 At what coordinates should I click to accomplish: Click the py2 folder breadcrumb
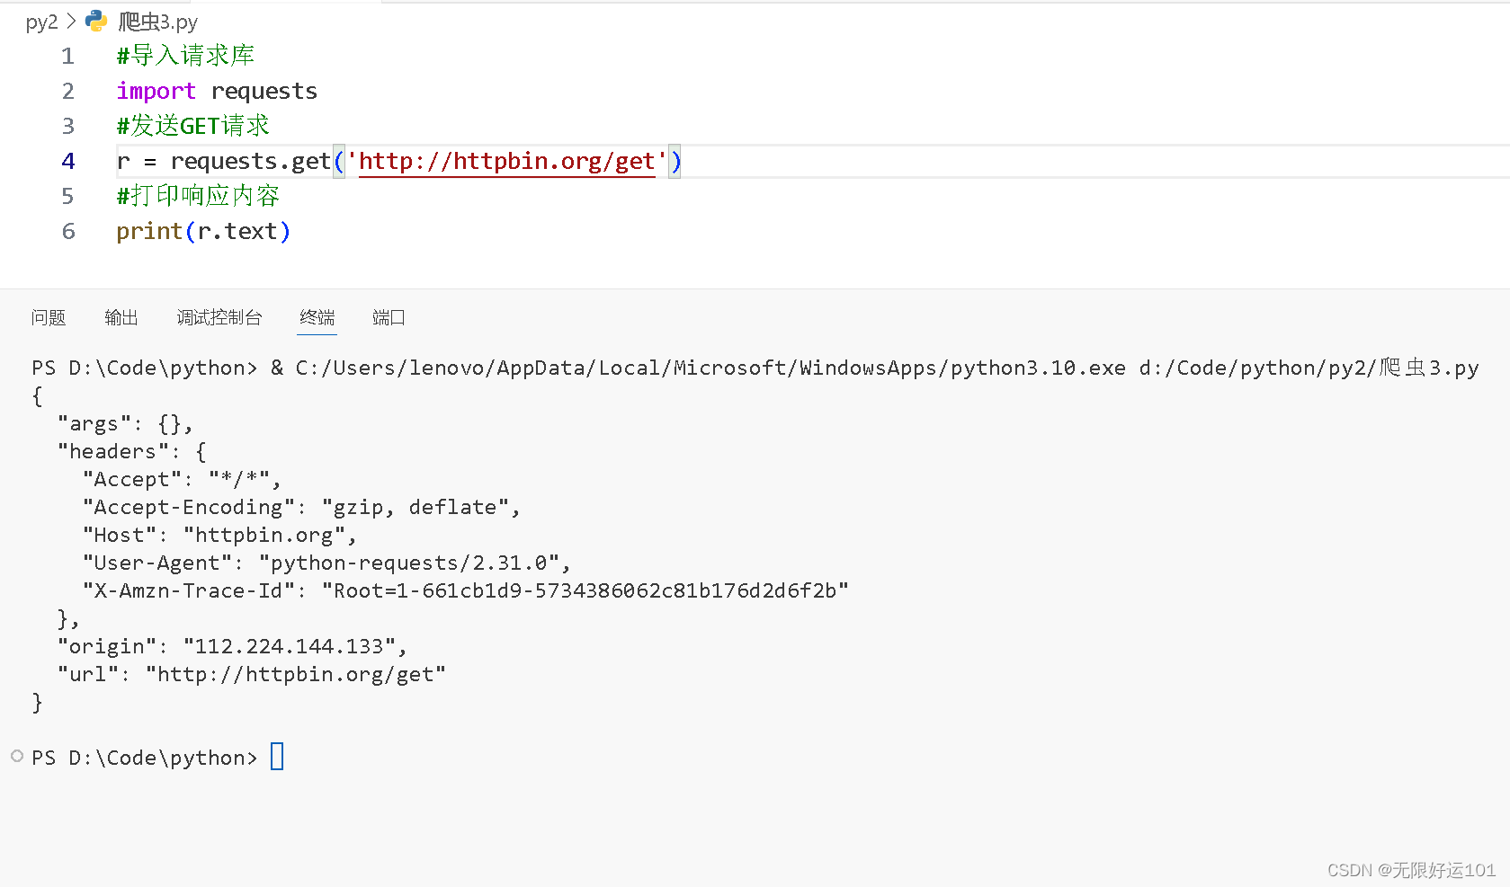pyautogui.click(x=41, y=22)
